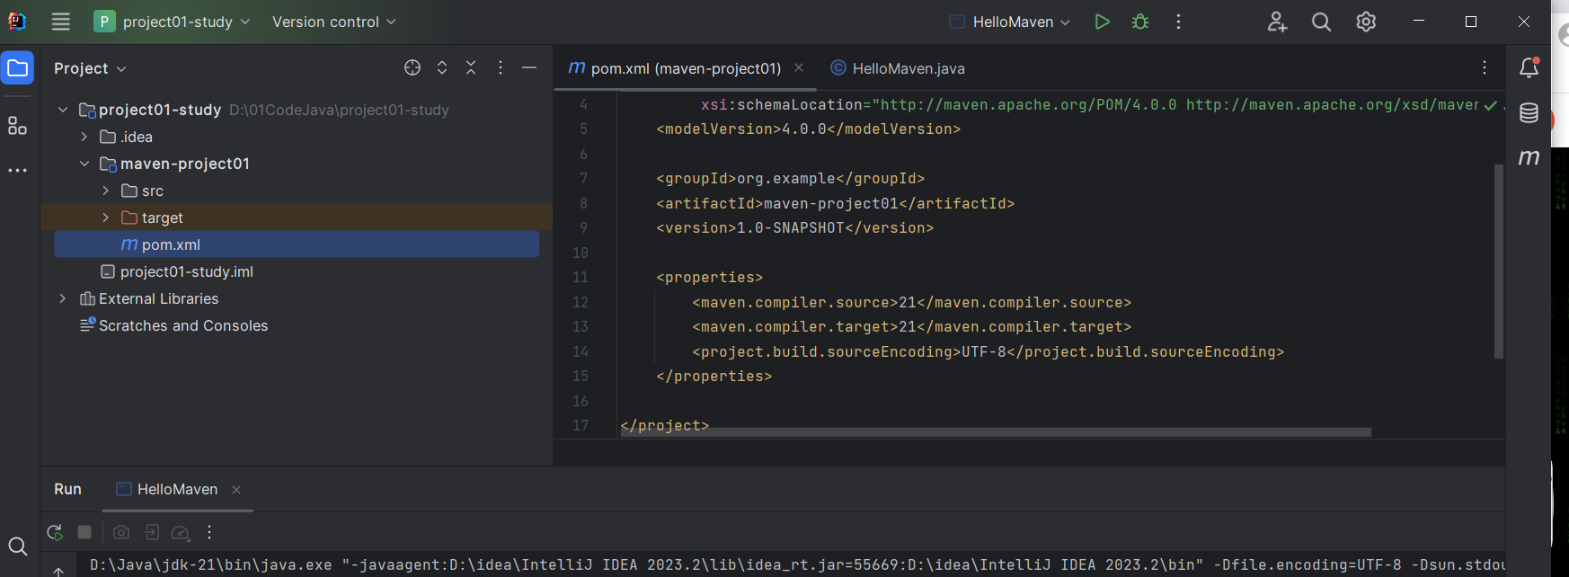The width and height of the screenshot is (1569, 577).
Task: Click the IntelliJ IDEA logo icon
Action: point(17,22)
